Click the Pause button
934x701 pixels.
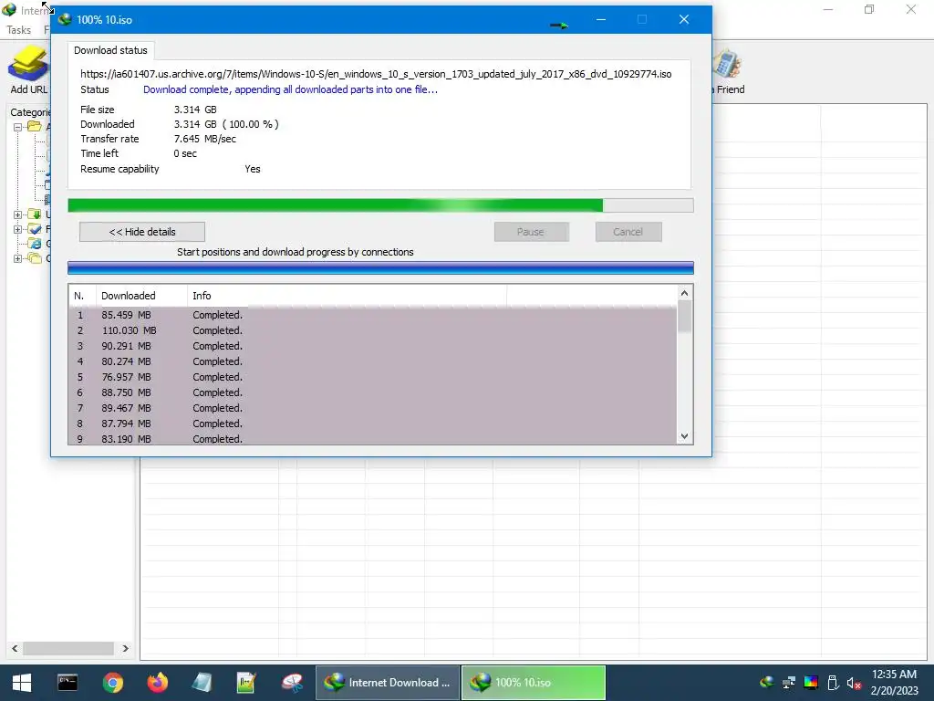tap(531, 232)
